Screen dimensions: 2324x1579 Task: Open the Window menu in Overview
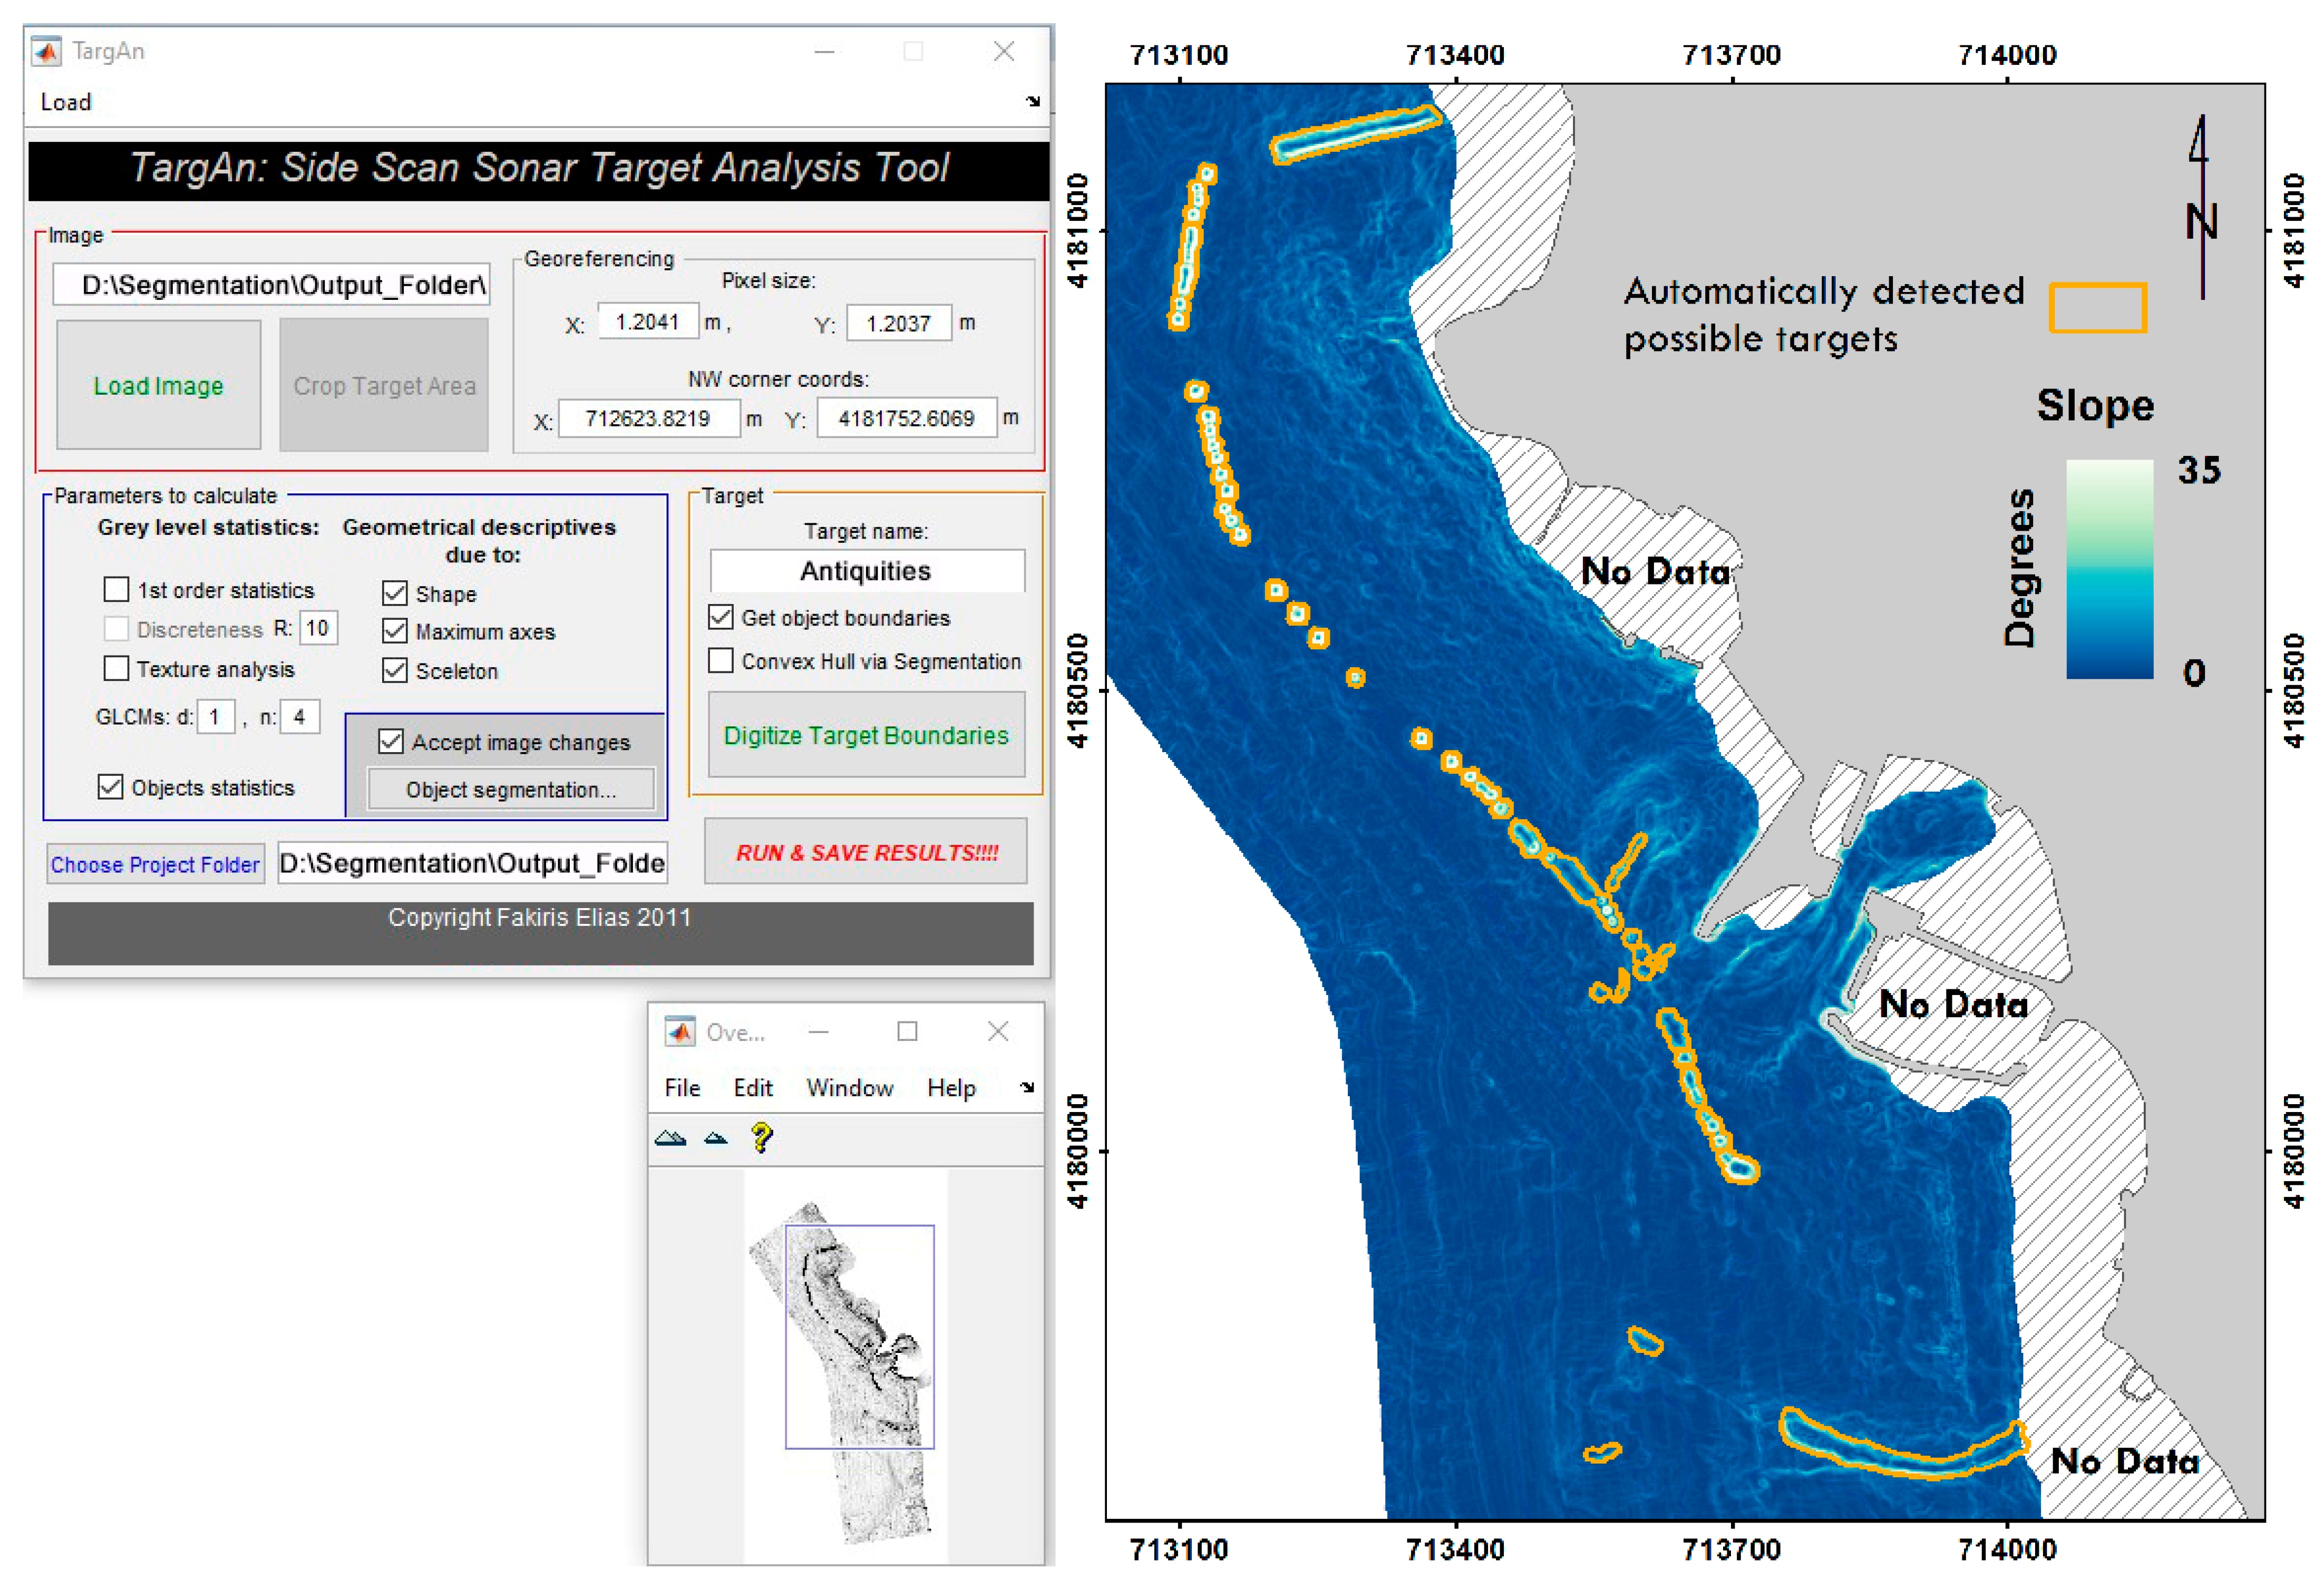849,1088
